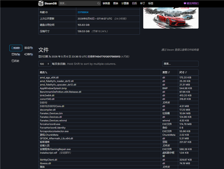Viewport: 224px width, 169px height.
Task: Select Fanatec.Devices.dll file name
Action: pos(51,117)
